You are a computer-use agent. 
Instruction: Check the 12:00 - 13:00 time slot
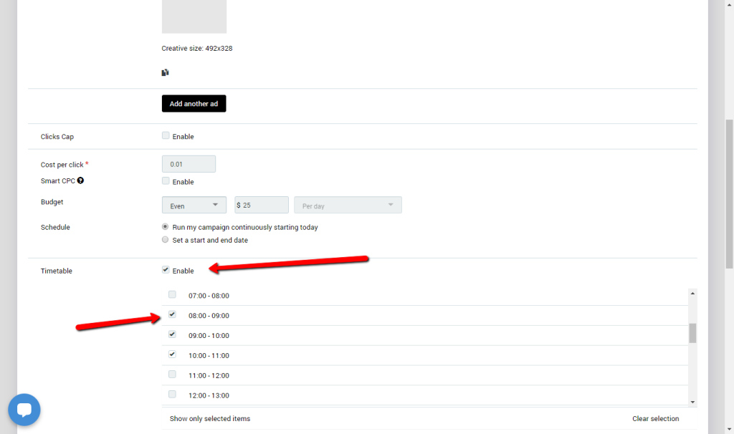click(x=172, y=395)
